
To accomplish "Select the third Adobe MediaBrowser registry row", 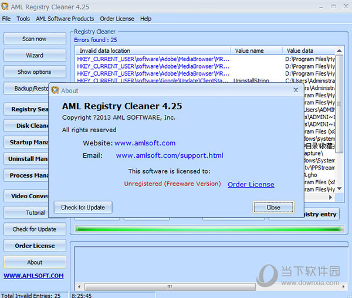I will [205, 73].
